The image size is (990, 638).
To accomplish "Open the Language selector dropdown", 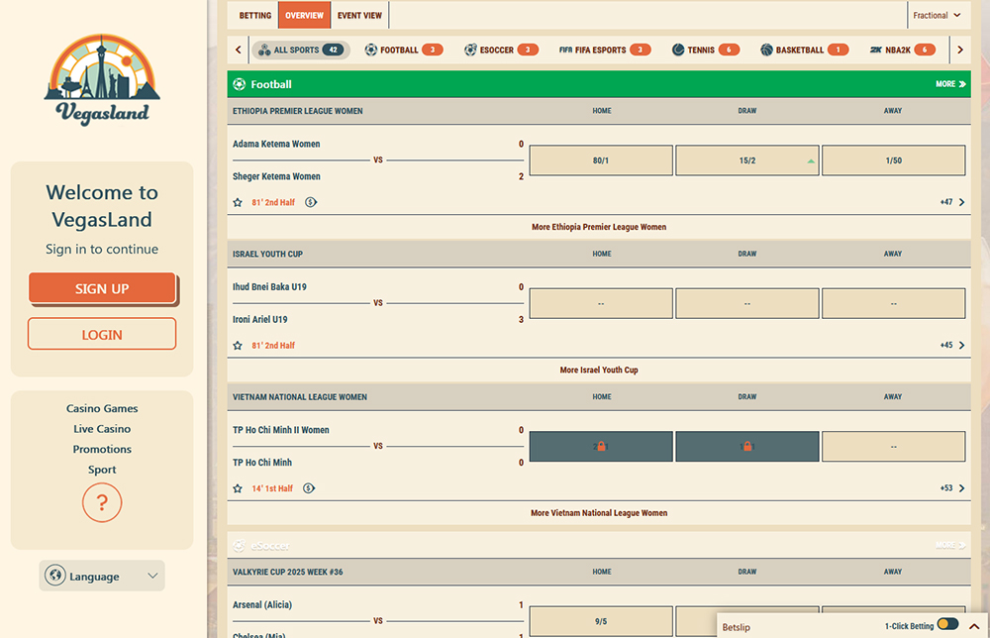I will coord(102,576).
